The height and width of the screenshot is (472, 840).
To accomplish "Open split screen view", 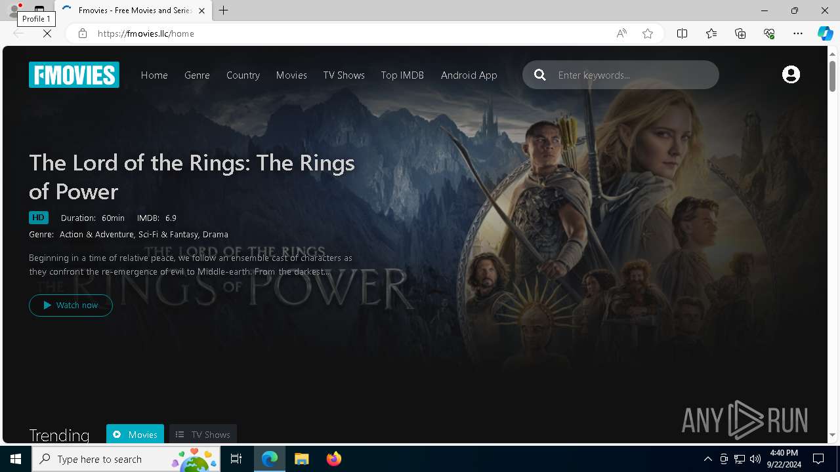I will click(682, 33).
